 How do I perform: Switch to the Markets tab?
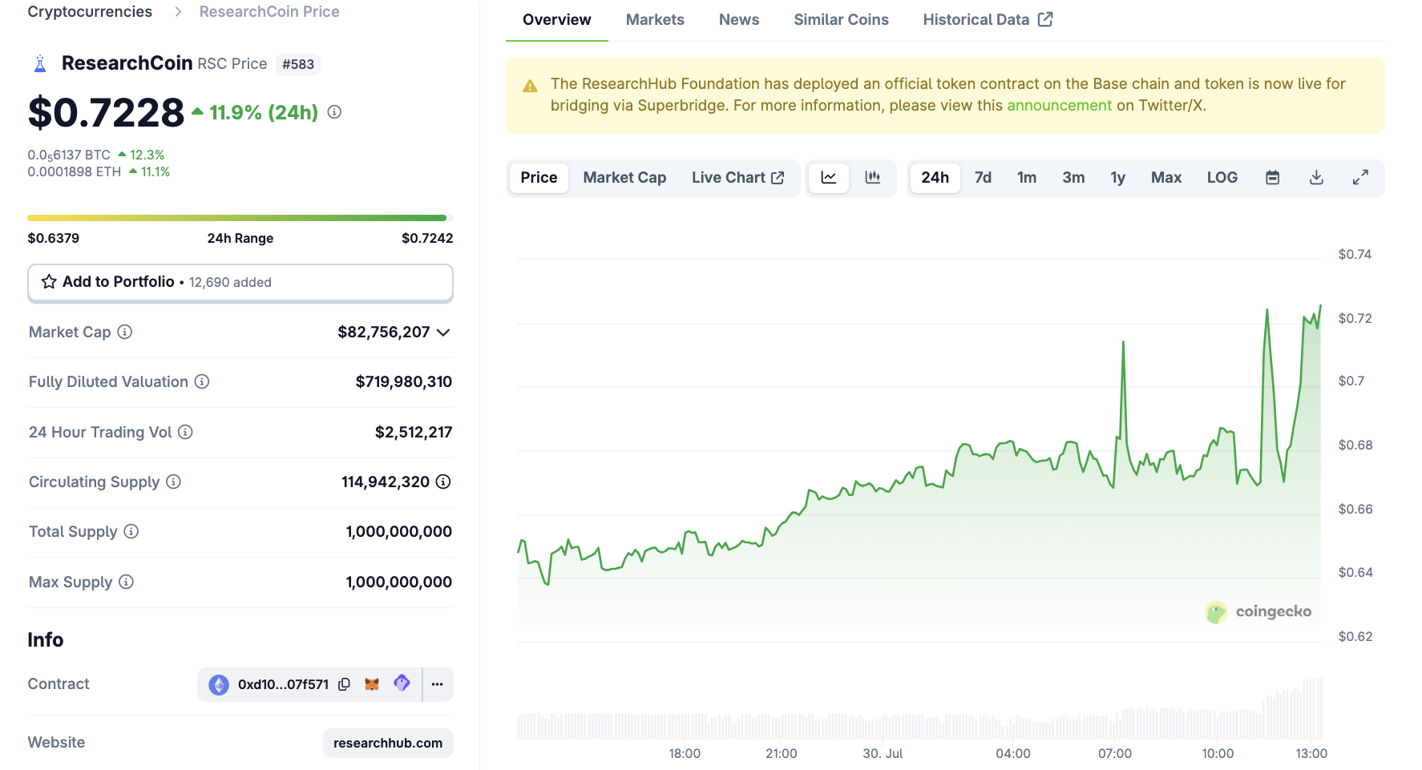655,19
